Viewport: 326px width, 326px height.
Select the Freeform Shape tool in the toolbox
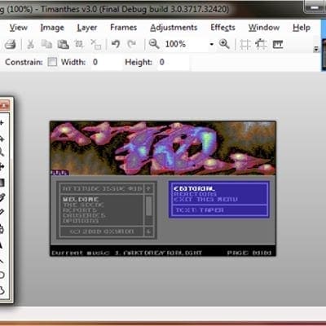click(2, 291)
